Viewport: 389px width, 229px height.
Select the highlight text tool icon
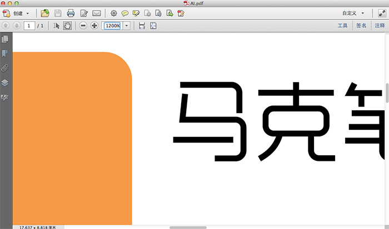(x=136, y=13)
